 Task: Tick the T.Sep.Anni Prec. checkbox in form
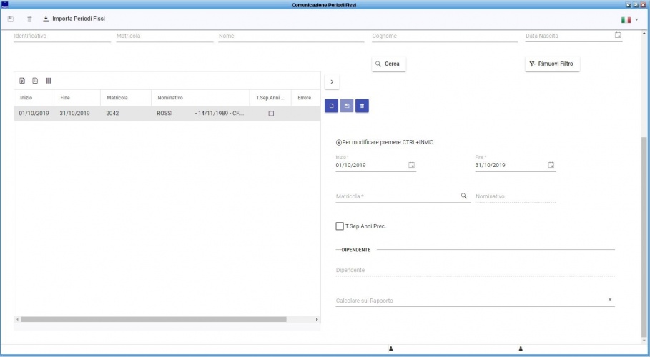[340, 226]
